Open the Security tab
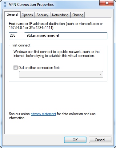Viewport: 116px width, 148px height. click(x=42, y=15)
